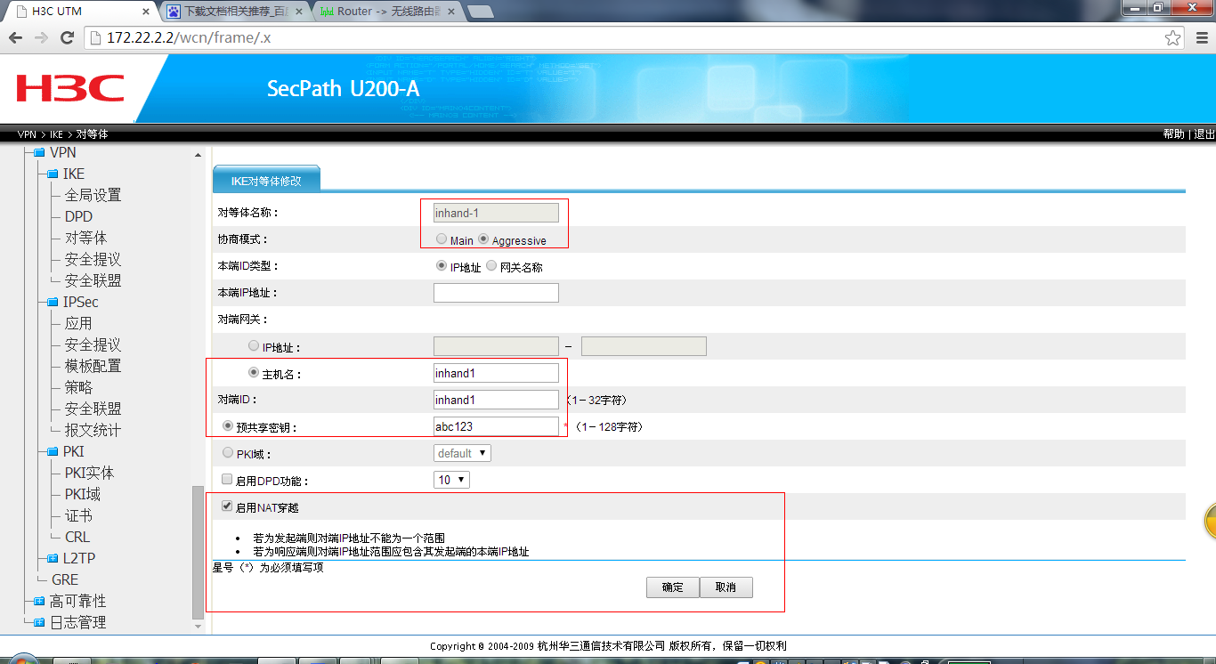The height and width of the screenshot is (664, 1216).
Task: Click the browser forward arrow
Action: pyautogui.click(x=41, y=37)
